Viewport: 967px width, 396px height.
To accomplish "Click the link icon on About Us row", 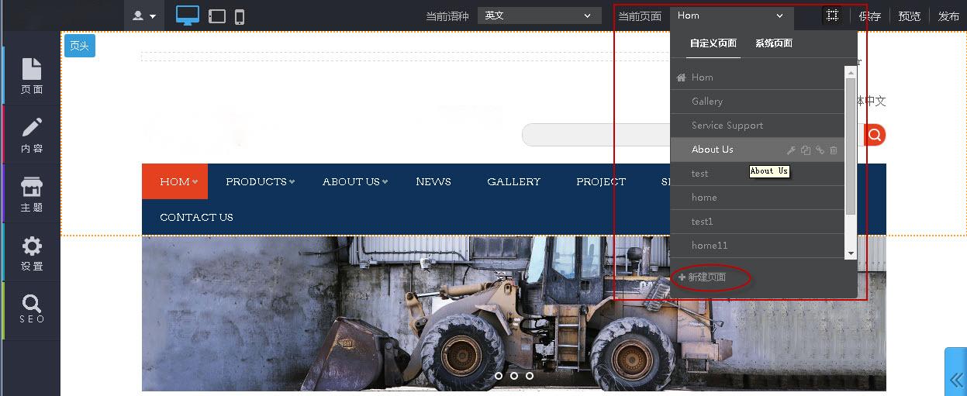I will [x=820, y=150].
